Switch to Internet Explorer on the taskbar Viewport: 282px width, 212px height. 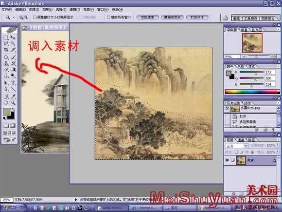pyautogui.click(x=146, y=208)
